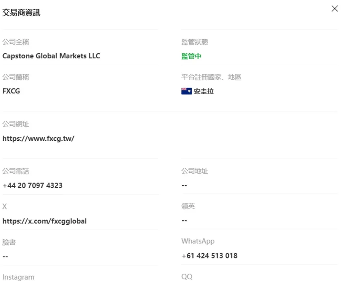Click the 監管狀態 label
This screenshot has height=281, width=341.
click(x=195, y=42)
